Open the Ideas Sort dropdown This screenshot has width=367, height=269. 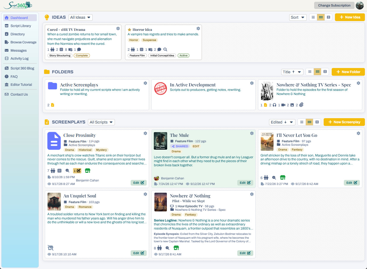click(x=298, y=17)
